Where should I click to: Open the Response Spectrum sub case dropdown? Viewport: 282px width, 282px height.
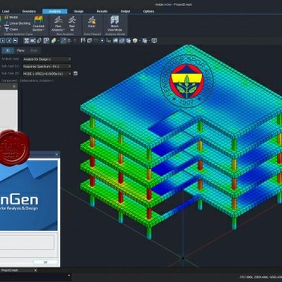click(47, 67)
